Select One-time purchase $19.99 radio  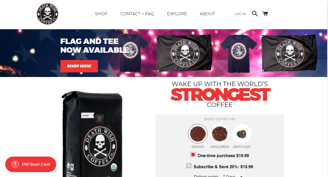point(193,155)
